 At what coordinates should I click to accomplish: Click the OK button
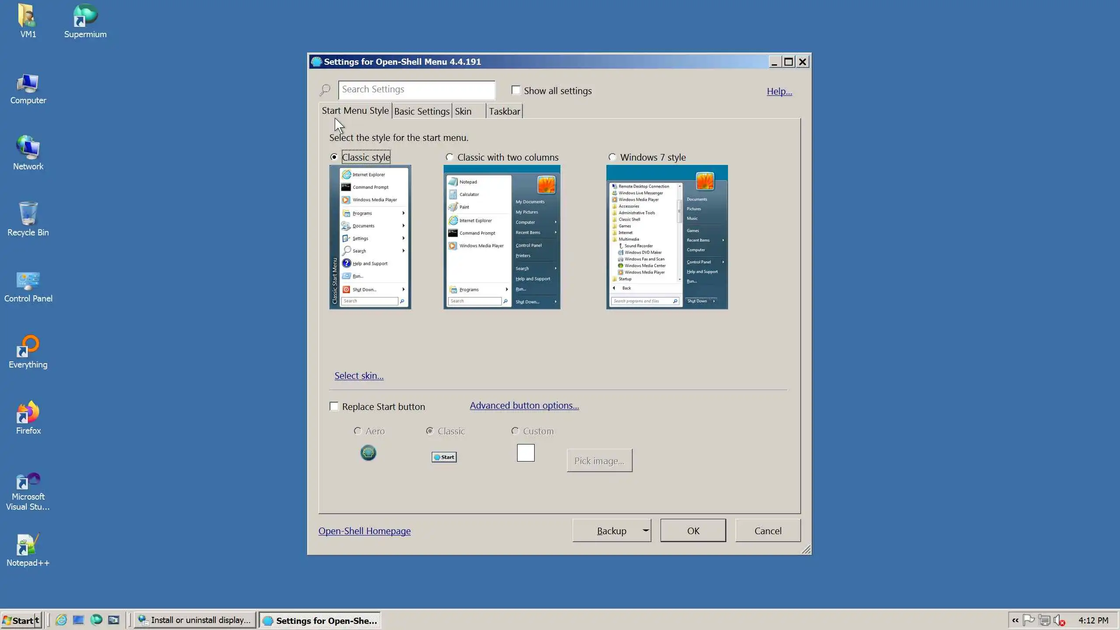pos(693,530)
